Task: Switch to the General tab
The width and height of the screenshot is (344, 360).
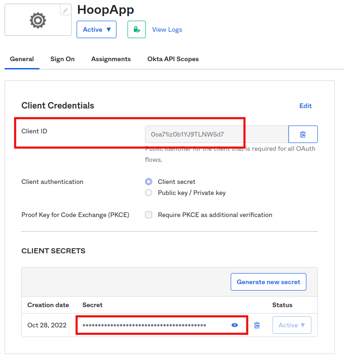Action: (22, 59)
